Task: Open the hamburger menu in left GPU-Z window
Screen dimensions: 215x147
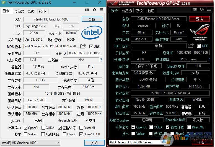Action: coord(100,10)
